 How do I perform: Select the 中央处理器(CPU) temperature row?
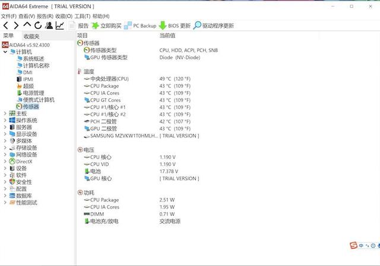[x=137, y=79]
